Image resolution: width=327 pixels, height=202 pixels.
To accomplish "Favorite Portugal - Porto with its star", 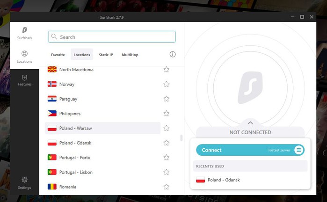I will 166,158.
